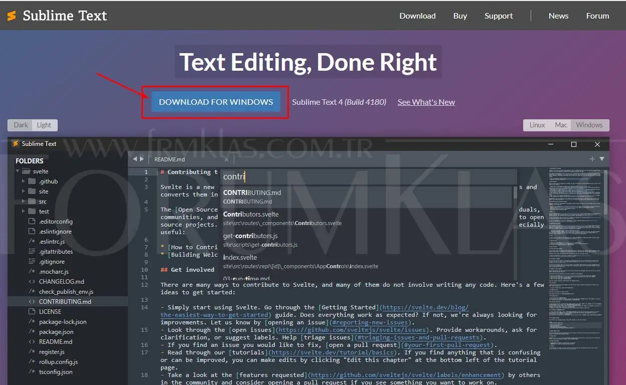Screen dimensions: 626x385
Task: Expand the .github folder
Action: click(x=24, y=181)
